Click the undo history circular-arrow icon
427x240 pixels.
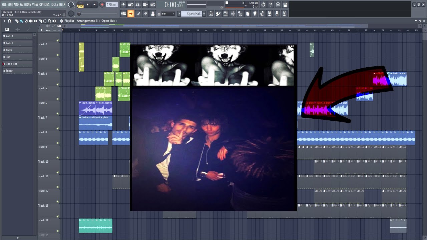[263, 5]
